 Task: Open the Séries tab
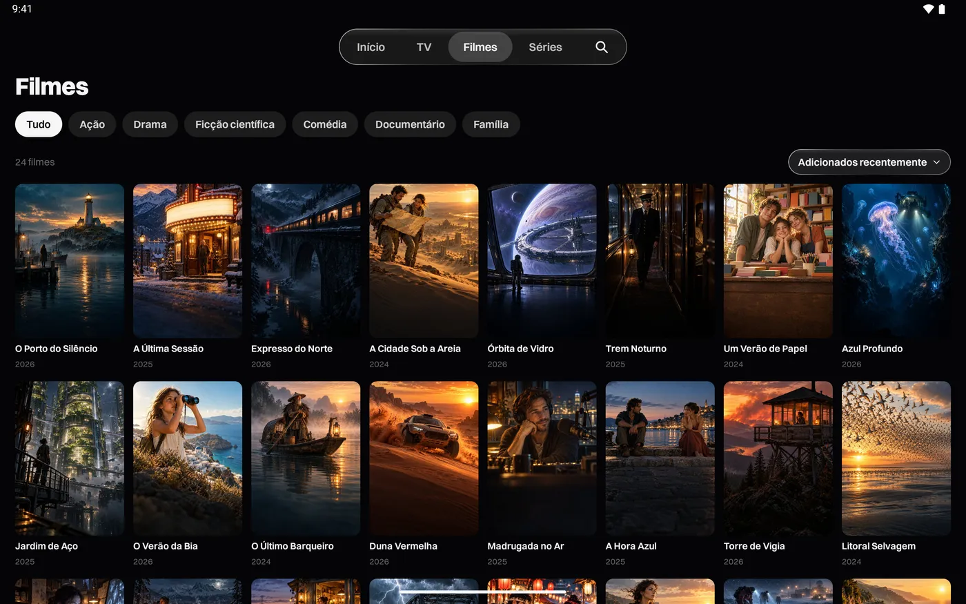[x=545, y=47]
